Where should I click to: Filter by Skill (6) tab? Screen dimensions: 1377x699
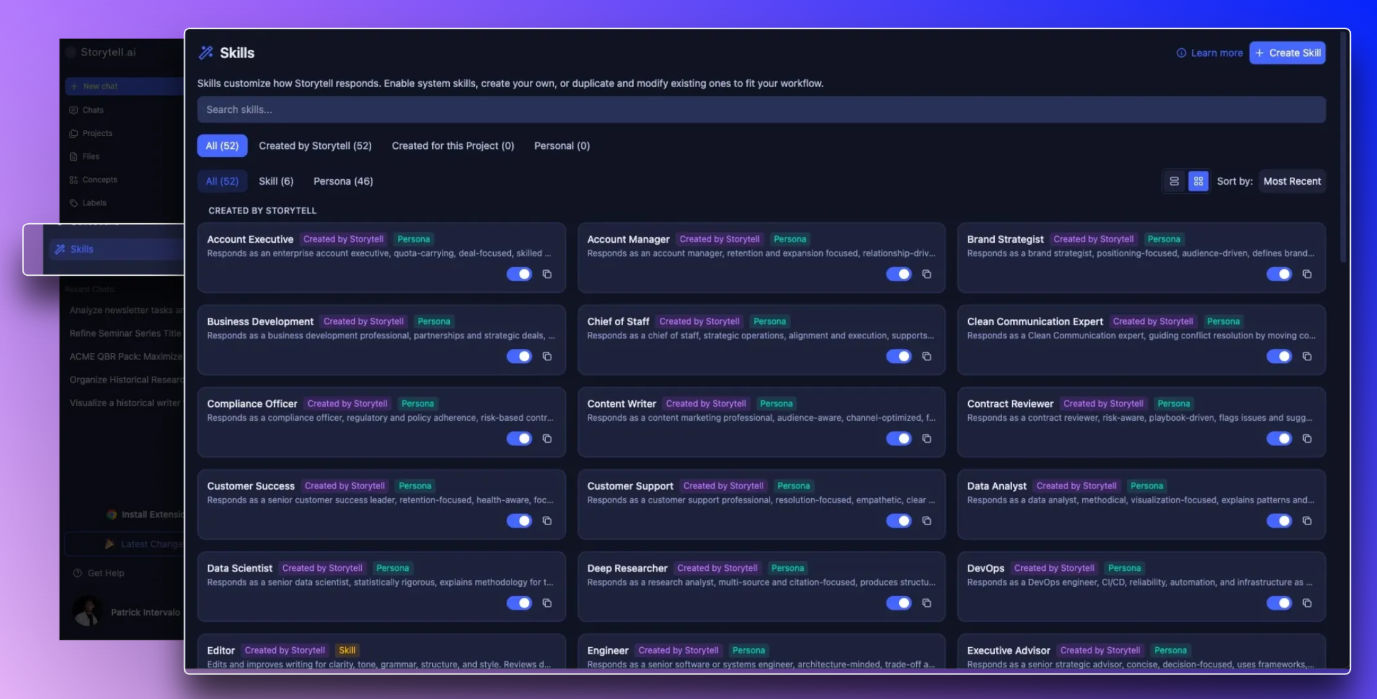pyautogui.click(x=276, y=181)
